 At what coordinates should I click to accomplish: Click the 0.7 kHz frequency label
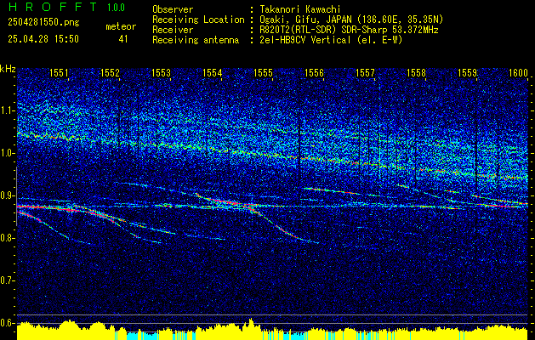point(8,280)
